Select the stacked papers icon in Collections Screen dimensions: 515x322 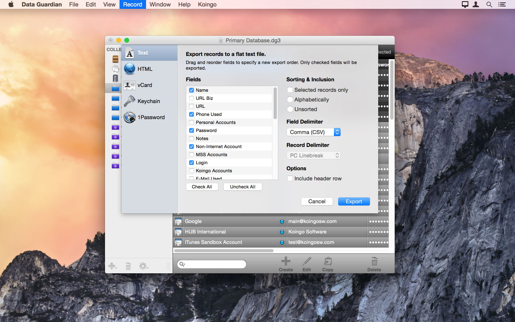click(115, 68)
